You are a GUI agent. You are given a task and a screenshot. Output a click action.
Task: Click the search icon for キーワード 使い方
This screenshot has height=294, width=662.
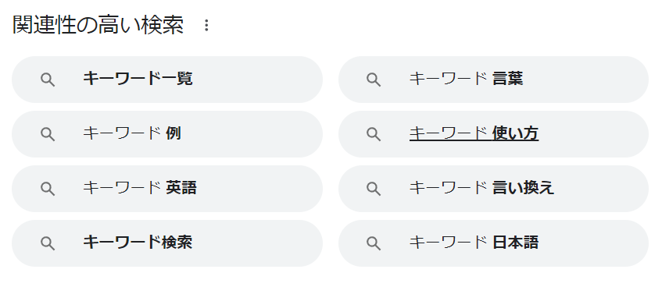click(374, 134)
